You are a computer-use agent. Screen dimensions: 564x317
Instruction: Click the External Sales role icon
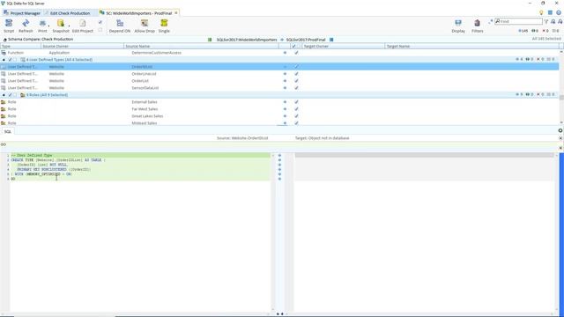[4, 102]
